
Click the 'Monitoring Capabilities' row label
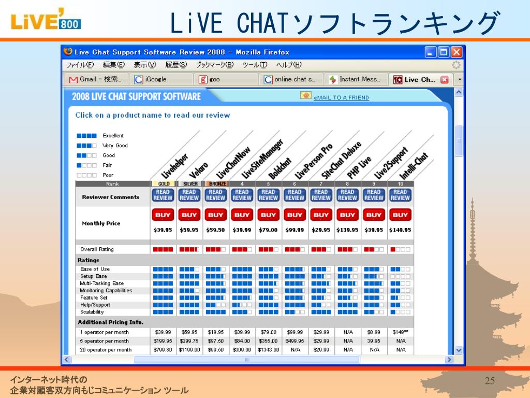click(x=106, y=291)
